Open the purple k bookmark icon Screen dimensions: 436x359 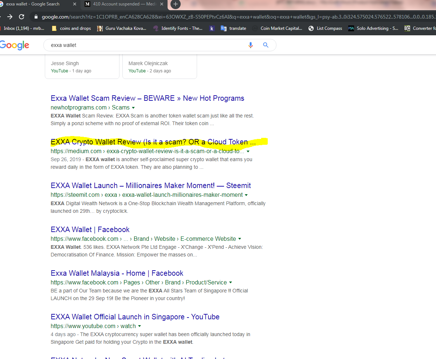coord(212,28)
